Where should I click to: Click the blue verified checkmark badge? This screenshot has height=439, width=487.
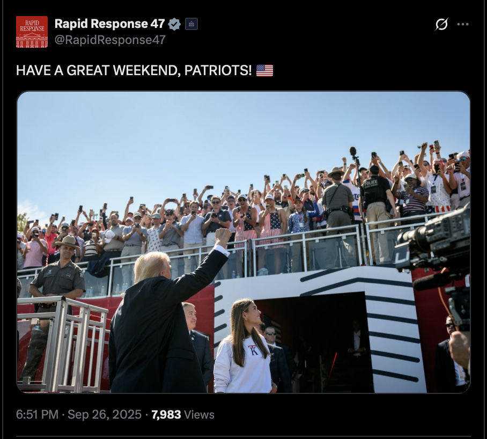[174, 24]
